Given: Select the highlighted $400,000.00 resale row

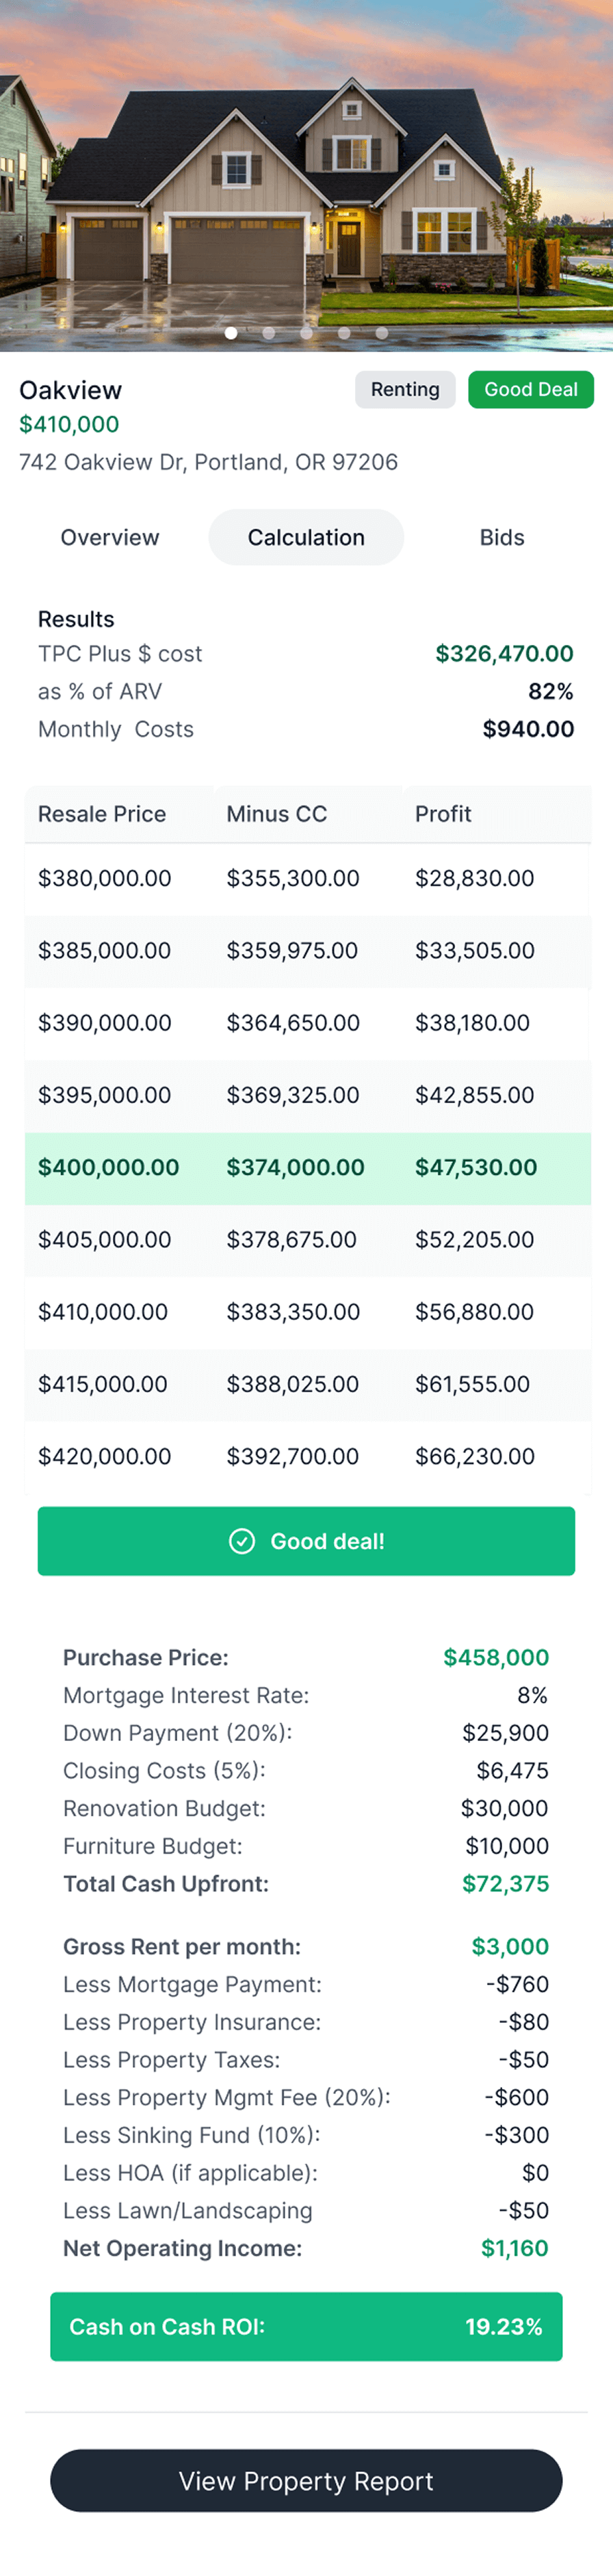Looking at the screenshot, I should point(307,1167).
